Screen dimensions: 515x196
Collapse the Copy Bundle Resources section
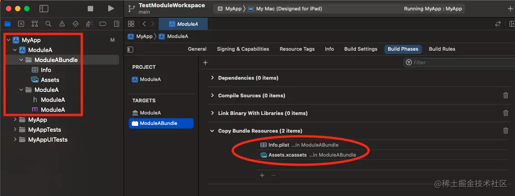coord(212,131)
